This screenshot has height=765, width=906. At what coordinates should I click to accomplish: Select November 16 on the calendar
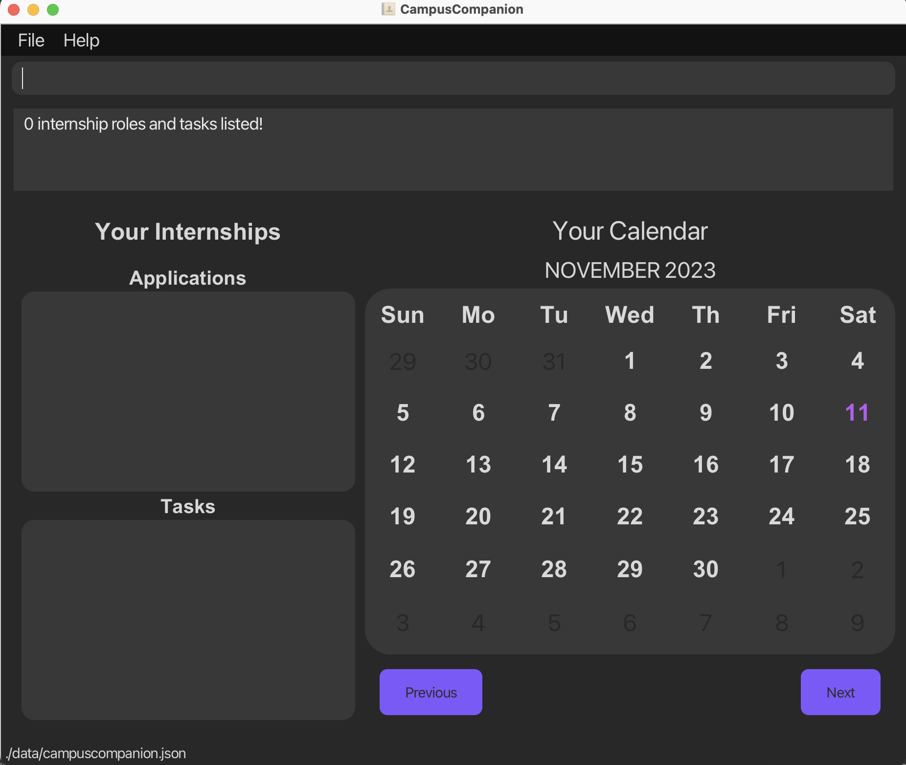[705, 465]
